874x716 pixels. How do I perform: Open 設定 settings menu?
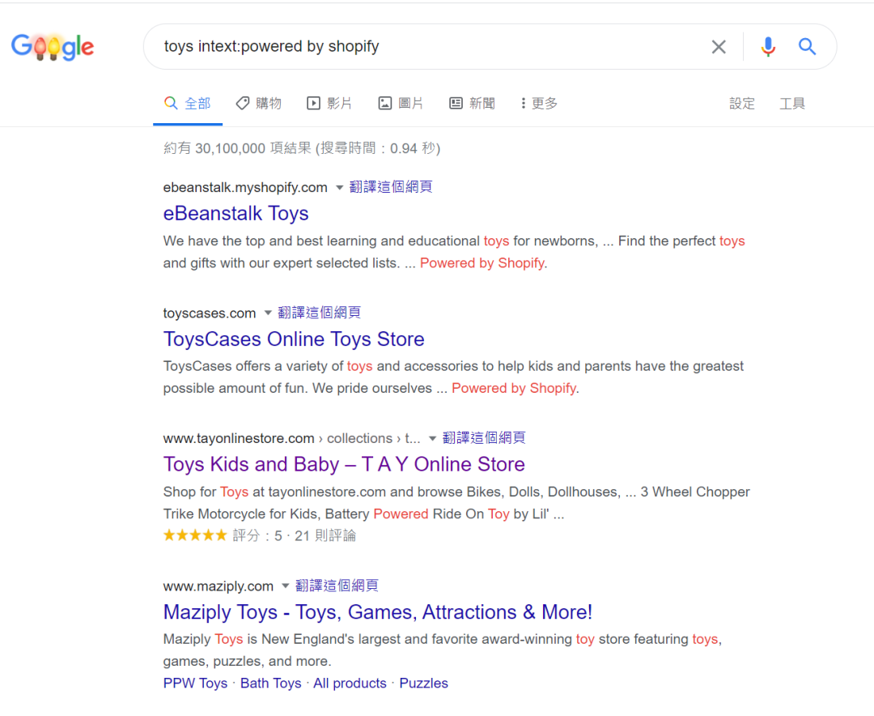point(742,103)
